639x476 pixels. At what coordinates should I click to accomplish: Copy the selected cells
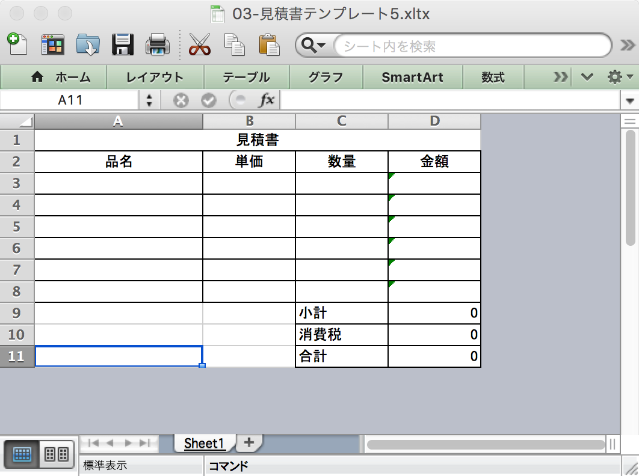pos(234,45)
